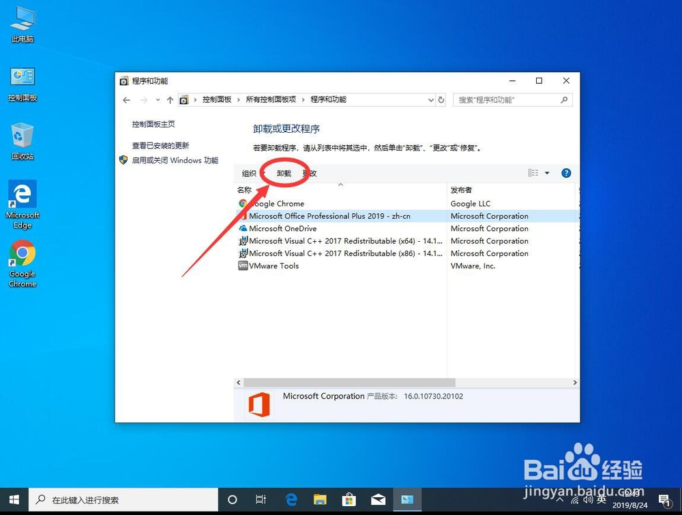Image resolution: width=682 pixels, height=515 pixels.
Task: Maximize the Programs and Features window
Action: pos(539,81)
